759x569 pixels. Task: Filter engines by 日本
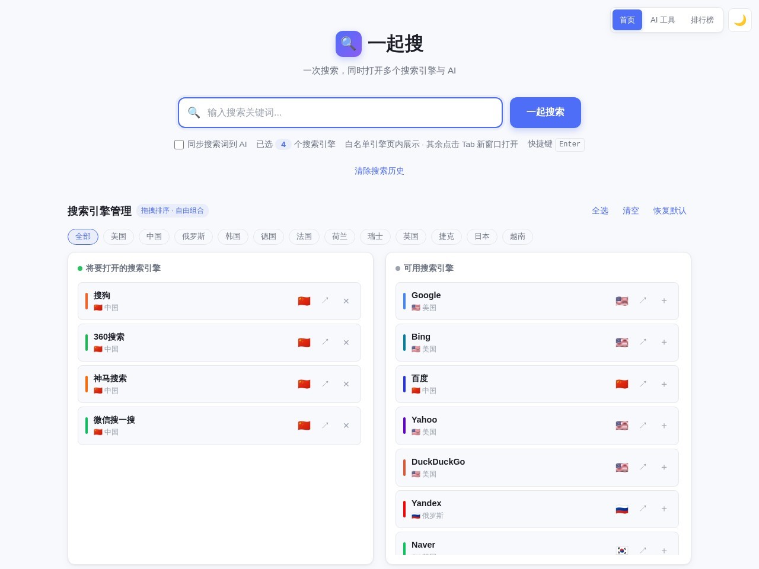point(482,236)
